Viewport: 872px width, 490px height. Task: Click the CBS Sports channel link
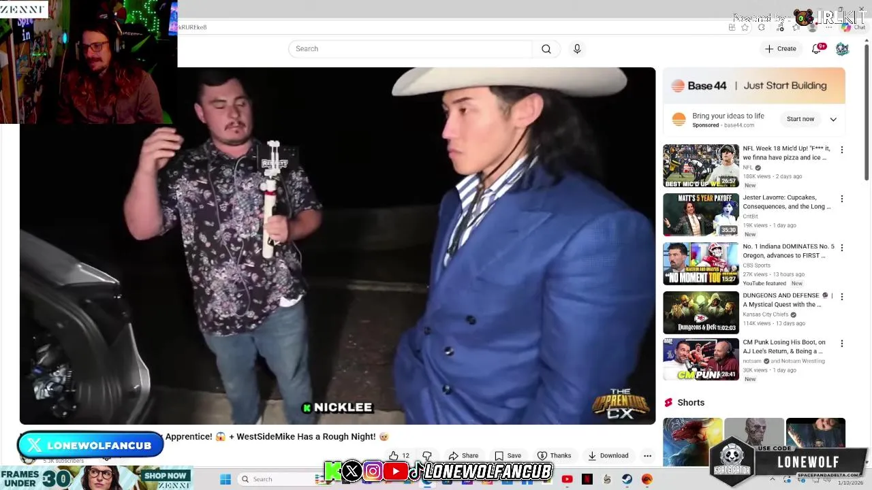coord(756,265)
